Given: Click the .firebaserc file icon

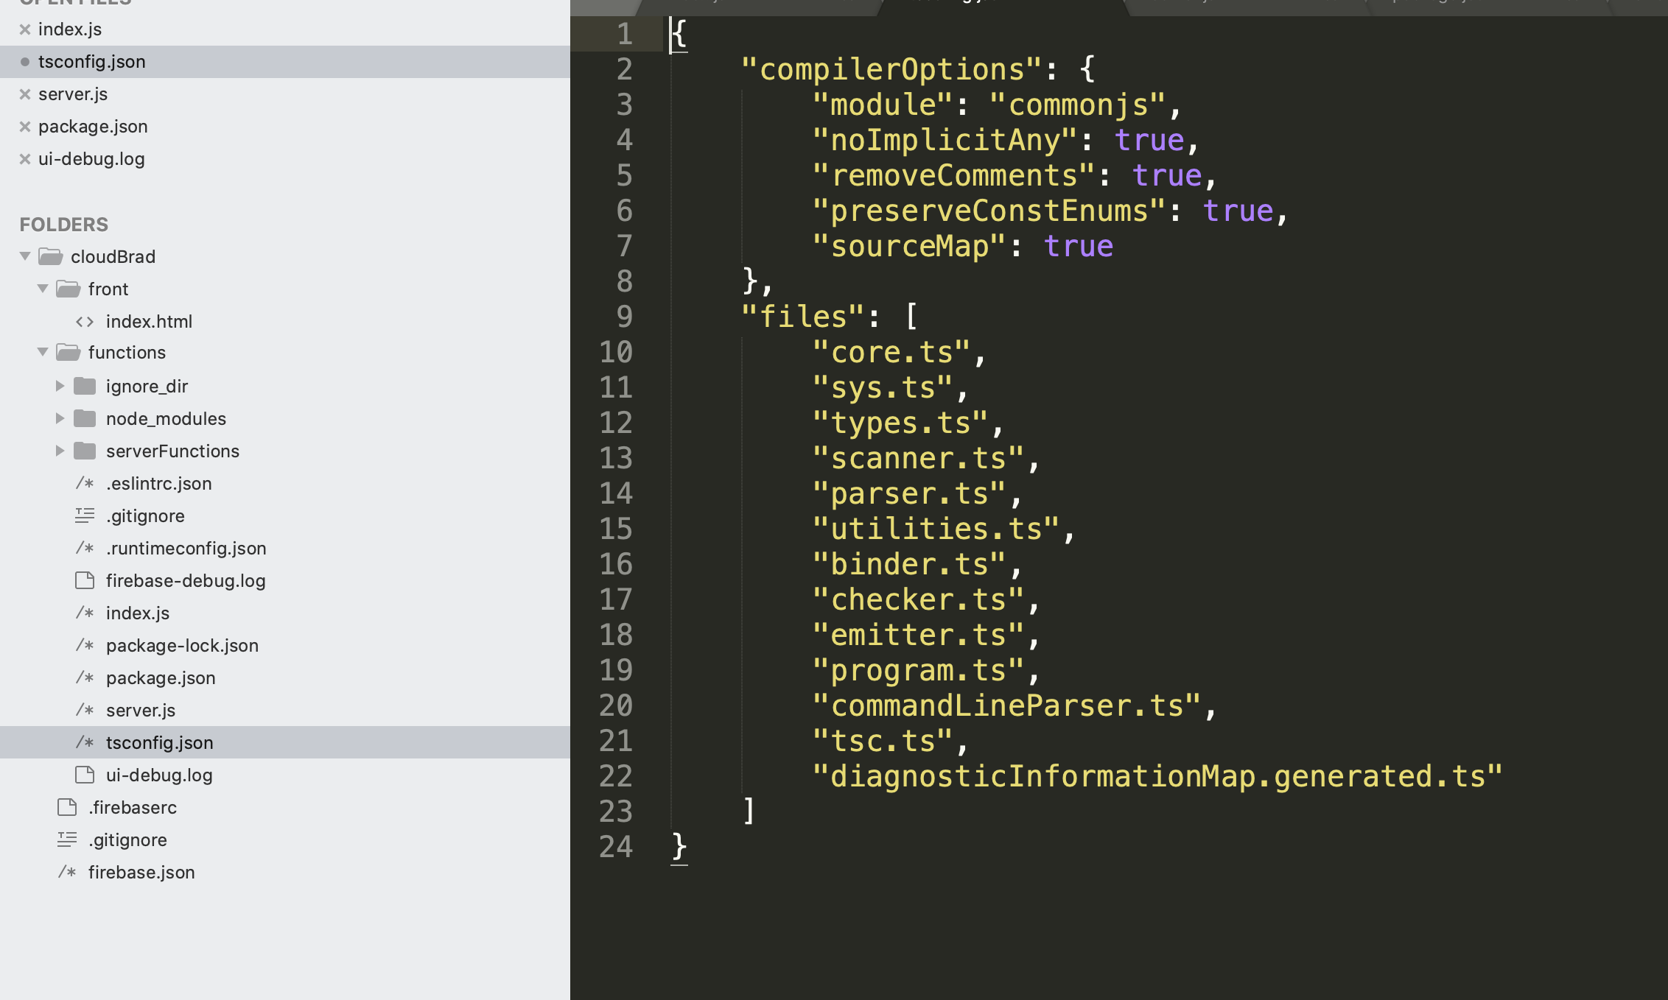Looking at the screenshot, I should point(67,808).
